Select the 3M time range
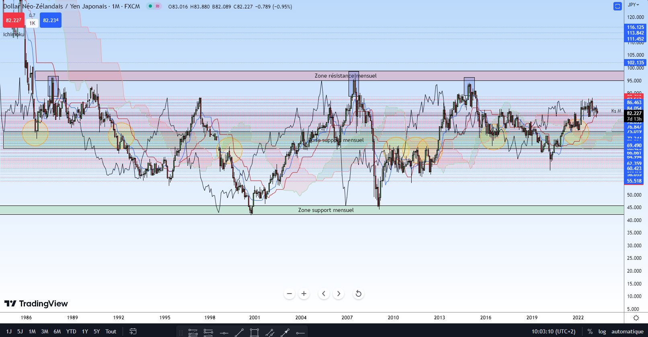The width and height of the screenshot is (648, 337). click(45, 331)
